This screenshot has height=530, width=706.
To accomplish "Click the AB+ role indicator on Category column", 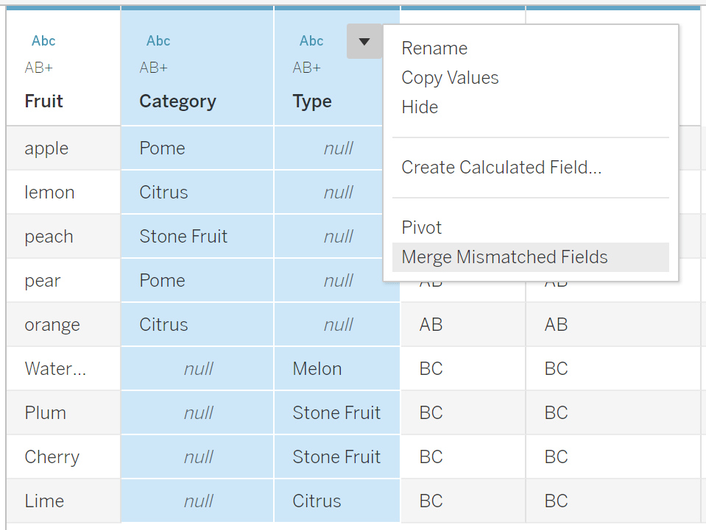I will point(152,67).
